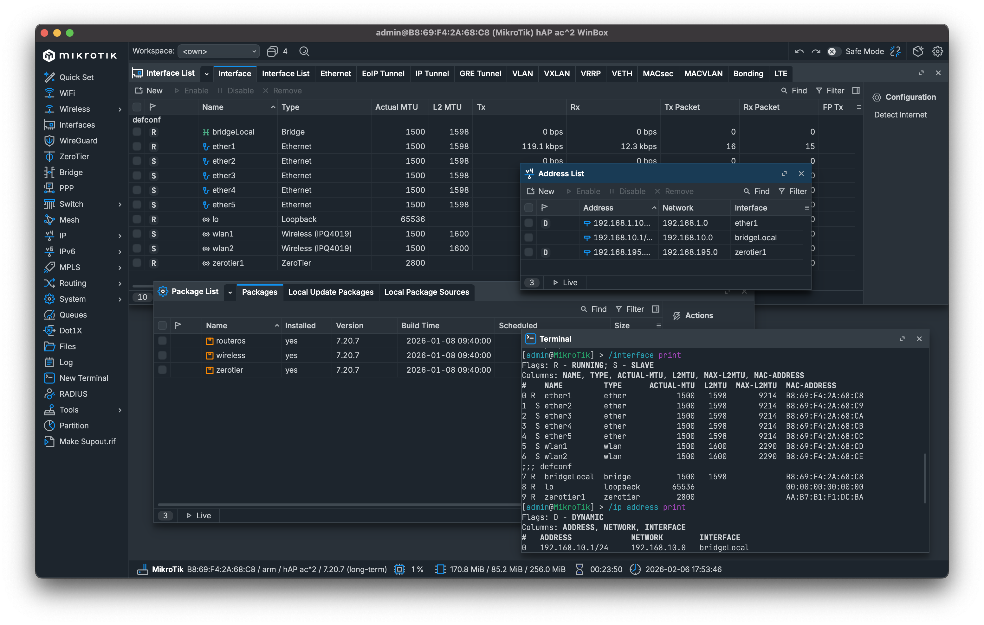Click the search magnifier beside Workspace
The image size is (984, 625).
tap(304, 51)
